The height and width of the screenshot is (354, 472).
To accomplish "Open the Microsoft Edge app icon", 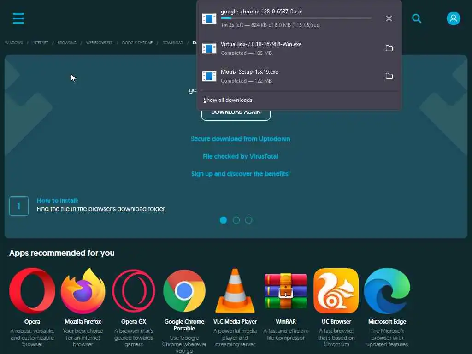I will pos(387,291).
